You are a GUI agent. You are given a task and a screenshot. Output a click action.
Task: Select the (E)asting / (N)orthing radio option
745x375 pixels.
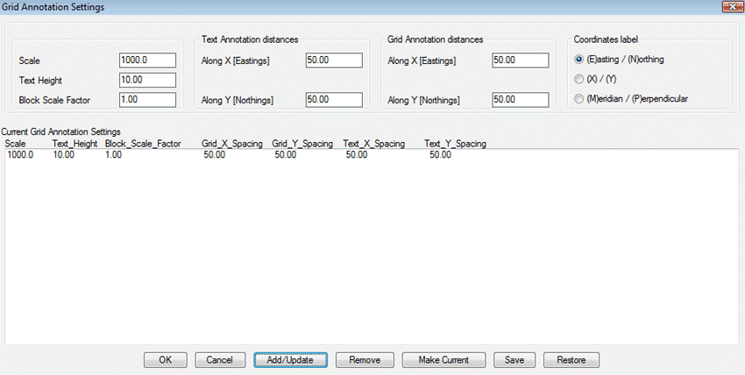[578, 60]
